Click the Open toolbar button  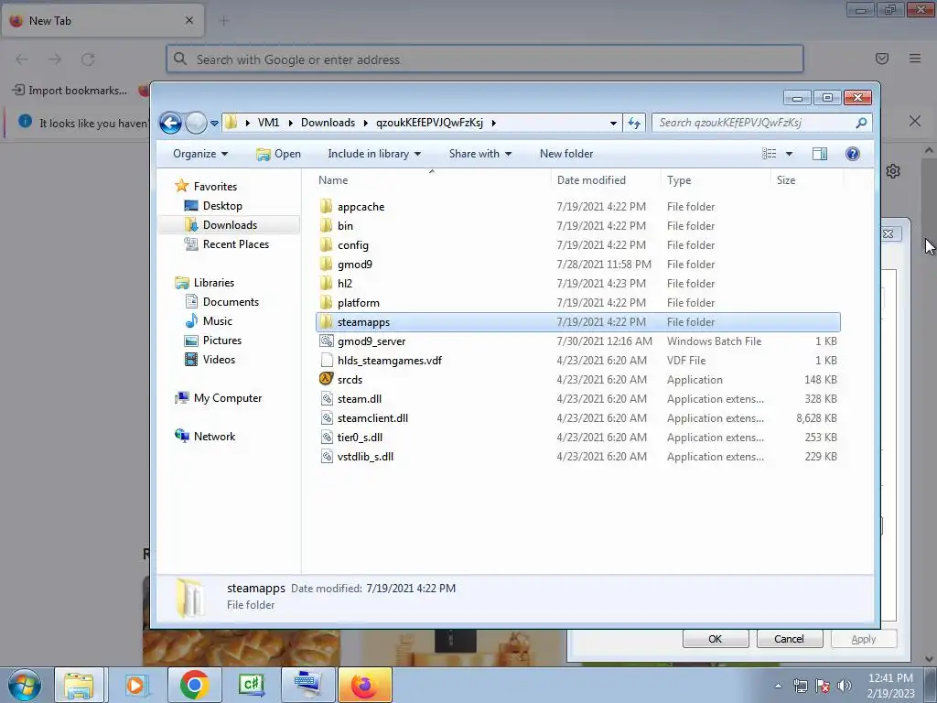tap(278, 154)
